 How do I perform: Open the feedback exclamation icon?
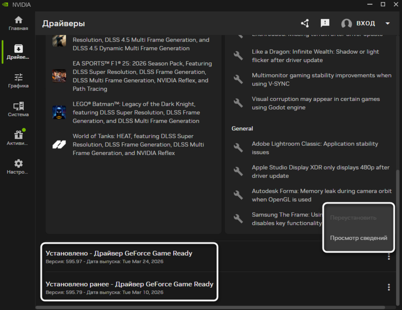325,23
